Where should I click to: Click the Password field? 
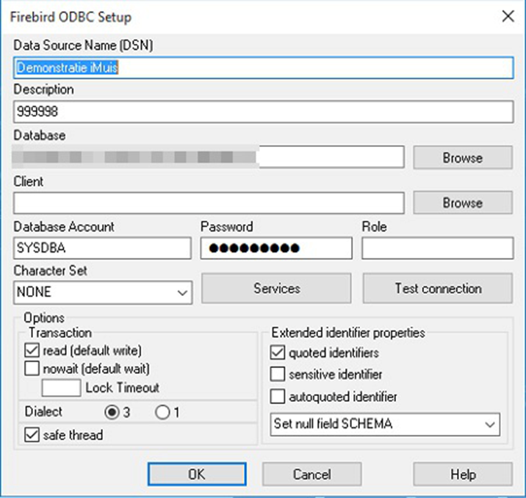276,248
